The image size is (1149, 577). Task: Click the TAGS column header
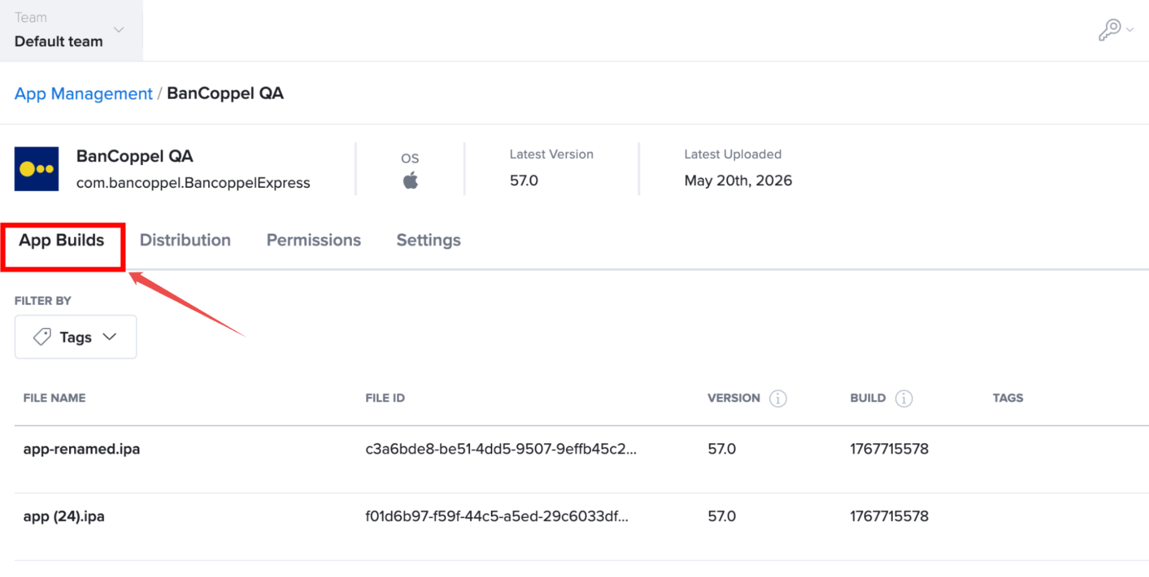point(1008,398)
